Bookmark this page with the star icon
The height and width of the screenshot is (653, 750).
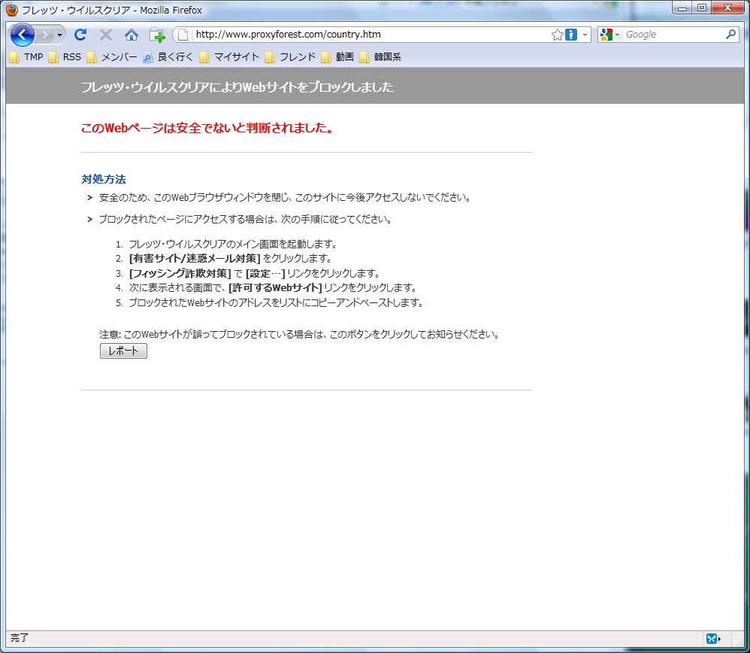(x=557, y=35)
